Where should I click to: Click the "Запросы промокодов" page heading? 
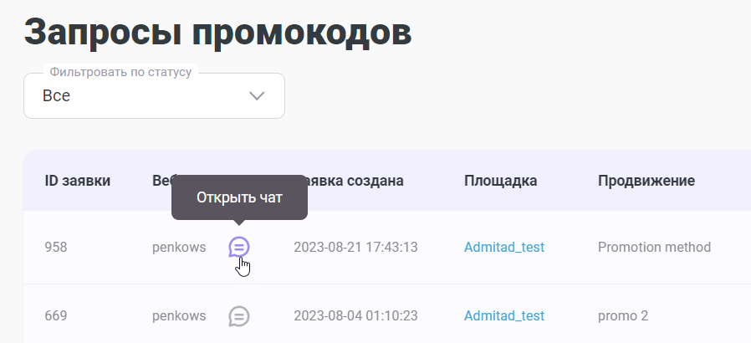point(217,33)
